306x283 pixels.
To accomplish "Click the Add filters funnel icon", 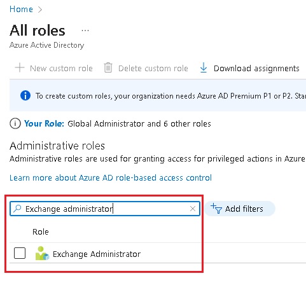I will coord(216,209).
